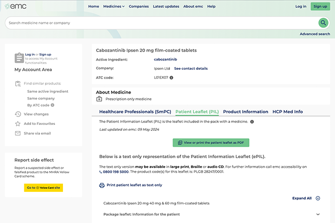Screen dimensions: 335x223
Task: Click the Cabozantinib Ipsen 20 mg film-coated tablets title
Action: click(146, 50)
